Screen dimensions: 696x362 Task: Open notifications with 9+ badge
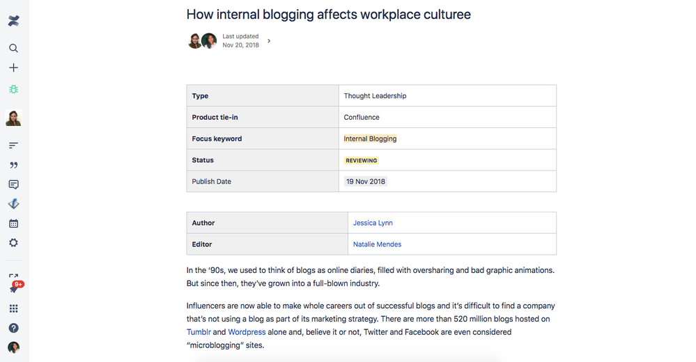[14, 287]
